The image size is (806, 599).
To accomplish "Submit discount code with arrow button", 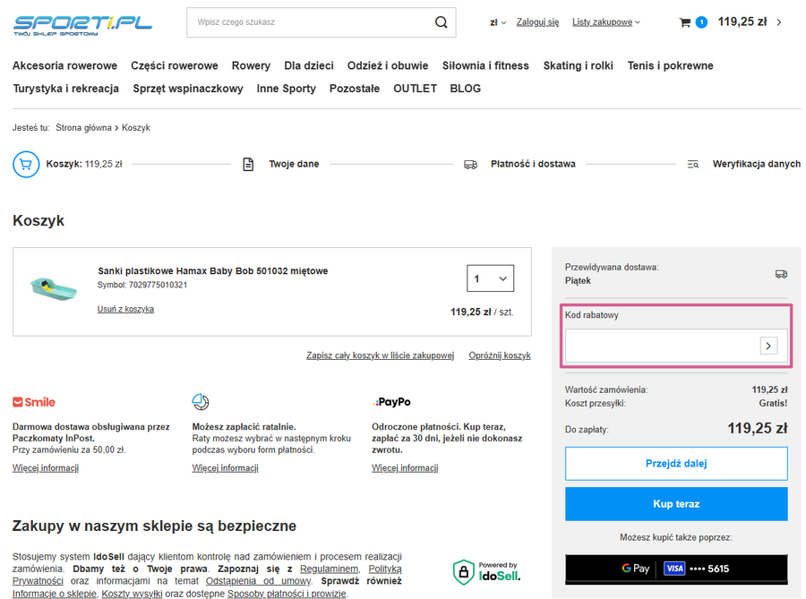I will (768, 346).
